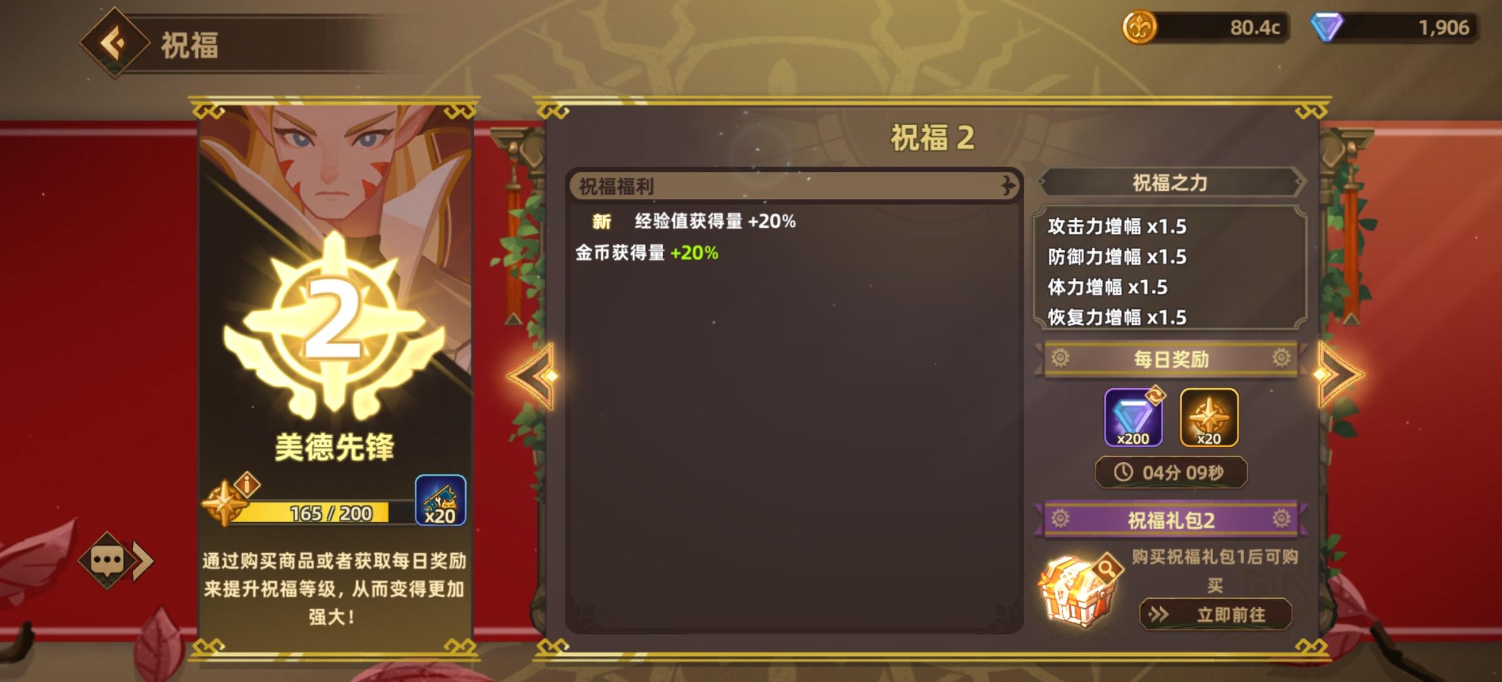
Task: Select the 每日奖励 banner
Action: (1171, 359)
